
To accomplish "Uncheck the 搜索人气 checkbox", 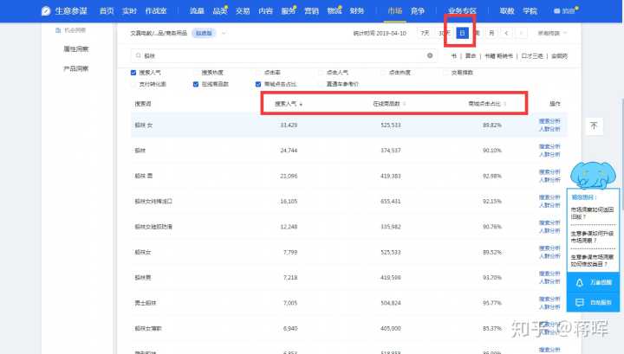I will click(133, 73).
